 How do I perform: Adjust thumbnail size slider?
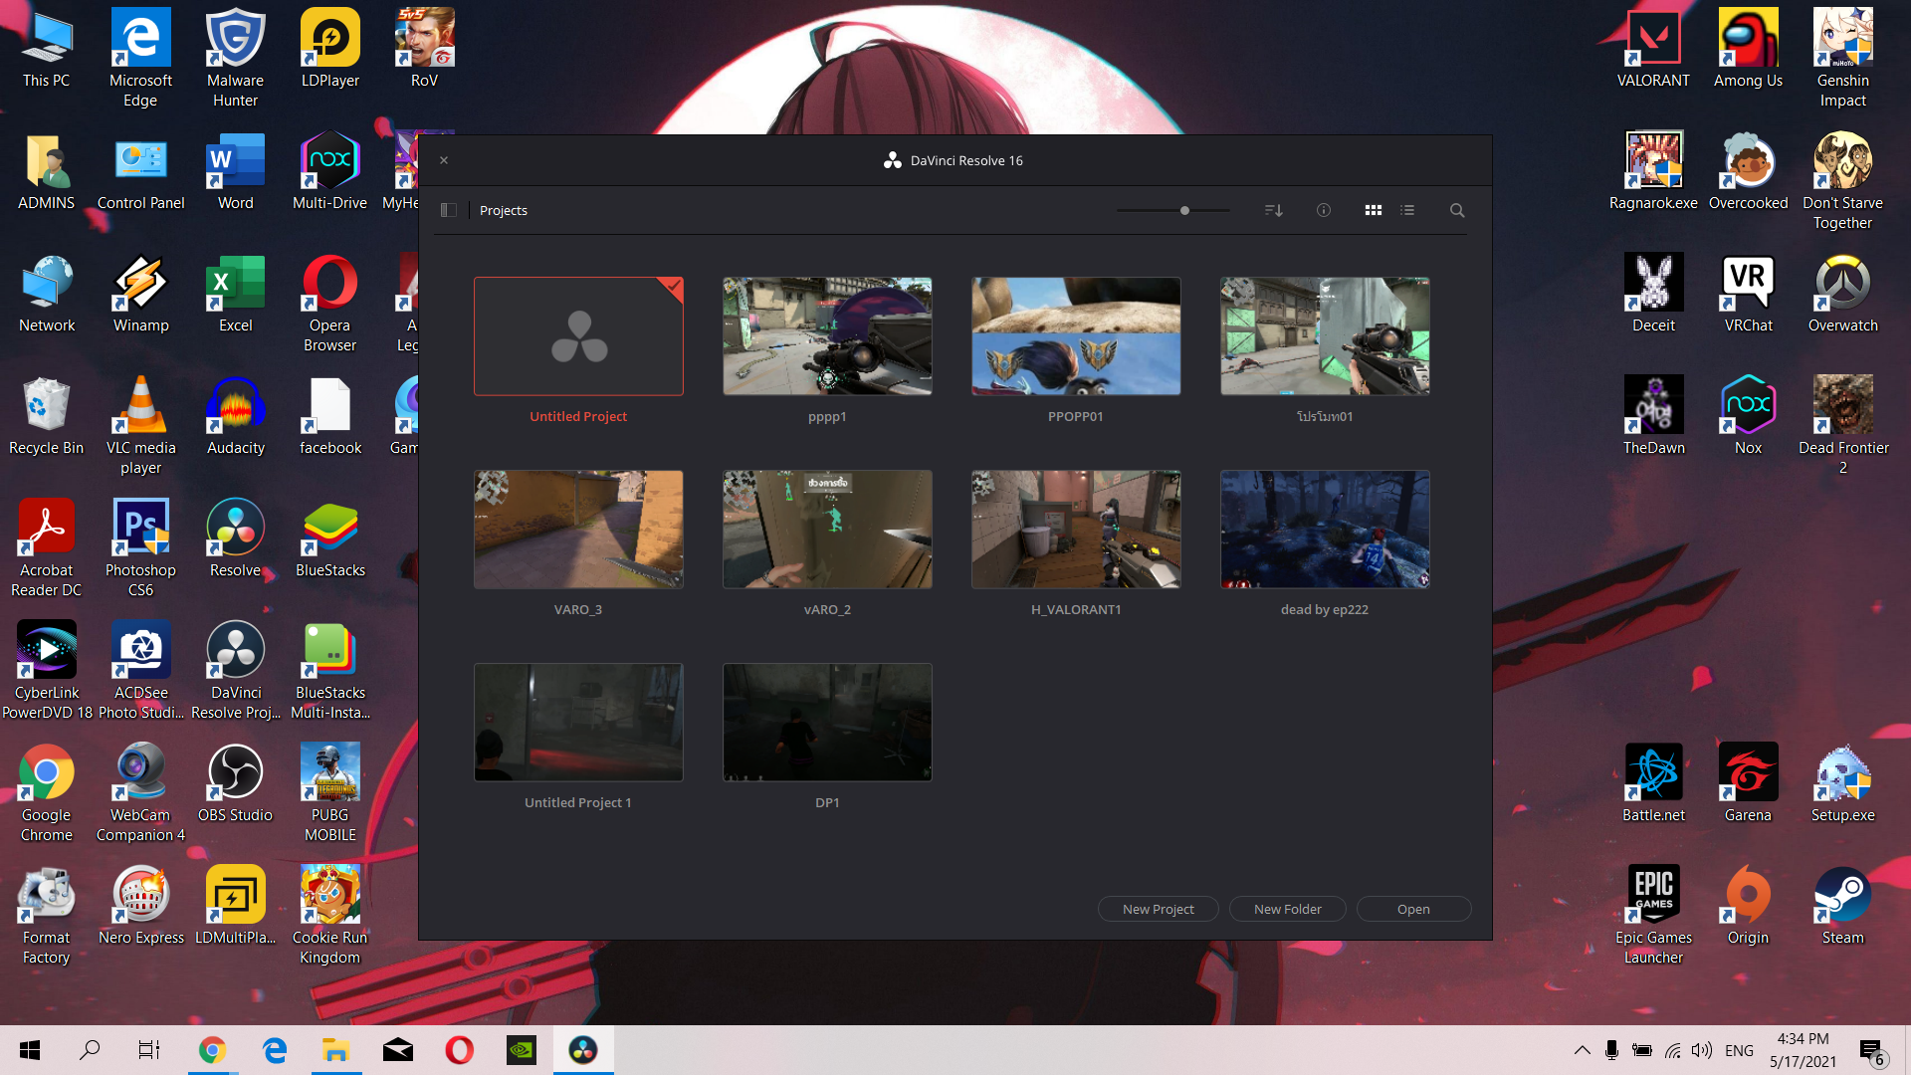[x=1184, y=210]
